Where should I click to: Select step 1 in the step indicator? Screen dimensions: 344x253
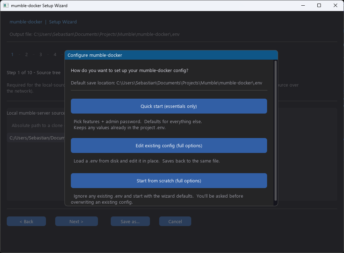pos(12,54)
